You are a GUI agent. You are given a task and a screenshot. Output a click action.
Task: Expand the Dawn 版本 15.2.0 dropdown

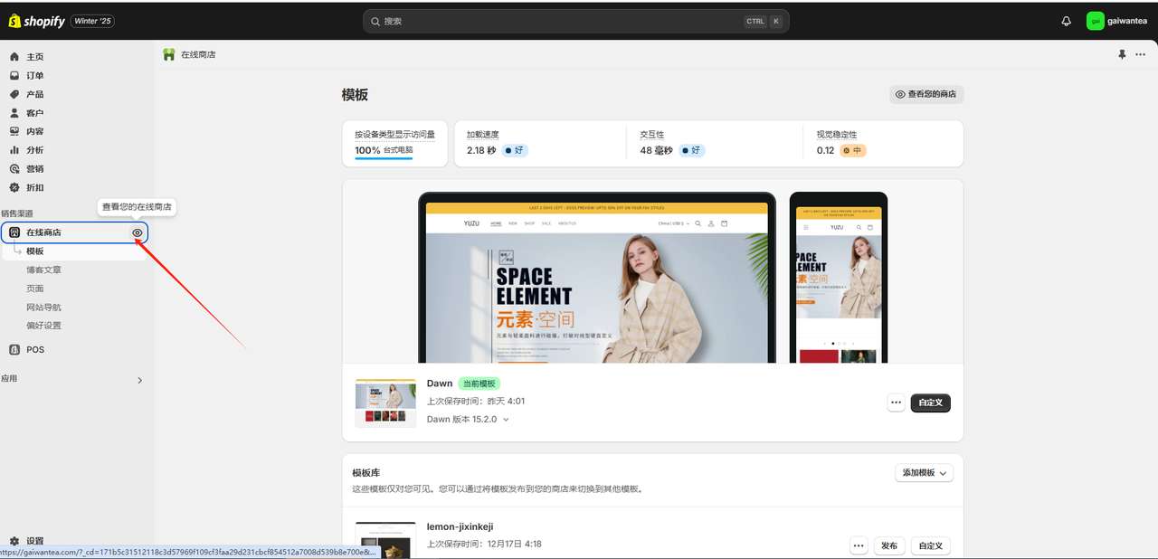pos(468,420)
